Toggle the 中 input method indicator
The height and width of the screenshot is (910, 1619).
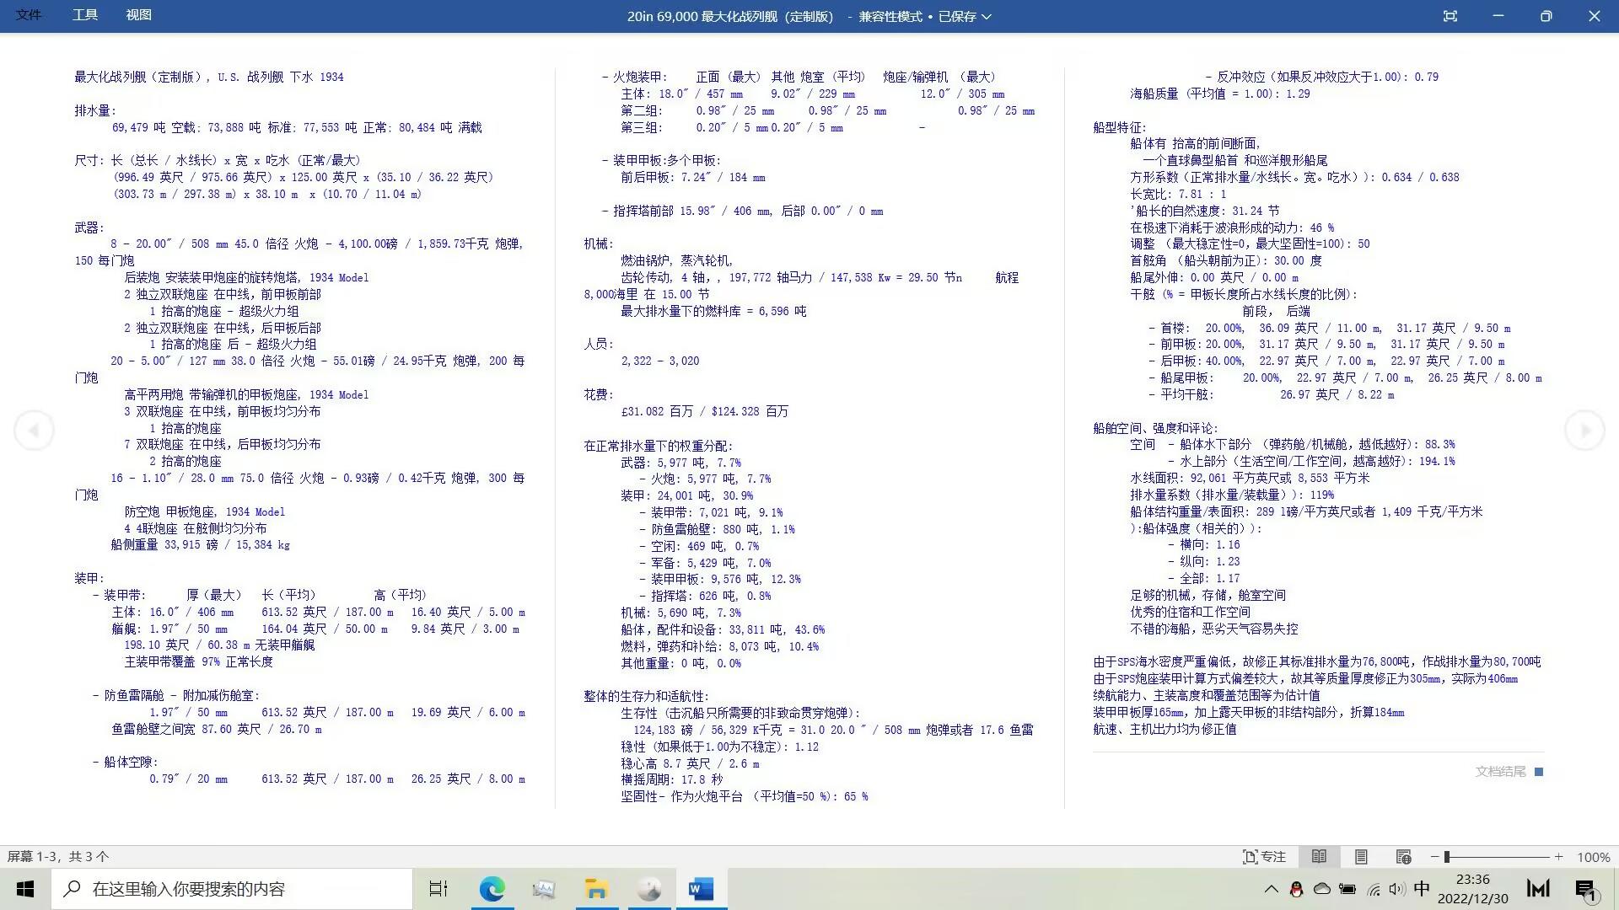1422,889
